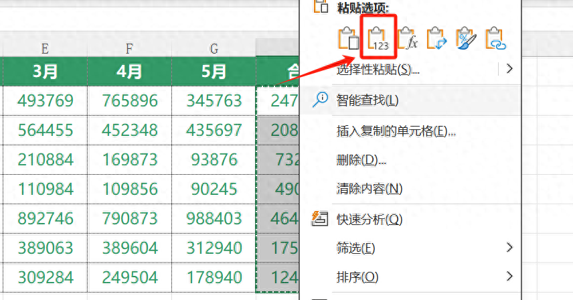Image resolution: width=573 pixels, height=300 pixels.
Task: Choose the Paste Values 123 icon
Action: coord(378,38)
